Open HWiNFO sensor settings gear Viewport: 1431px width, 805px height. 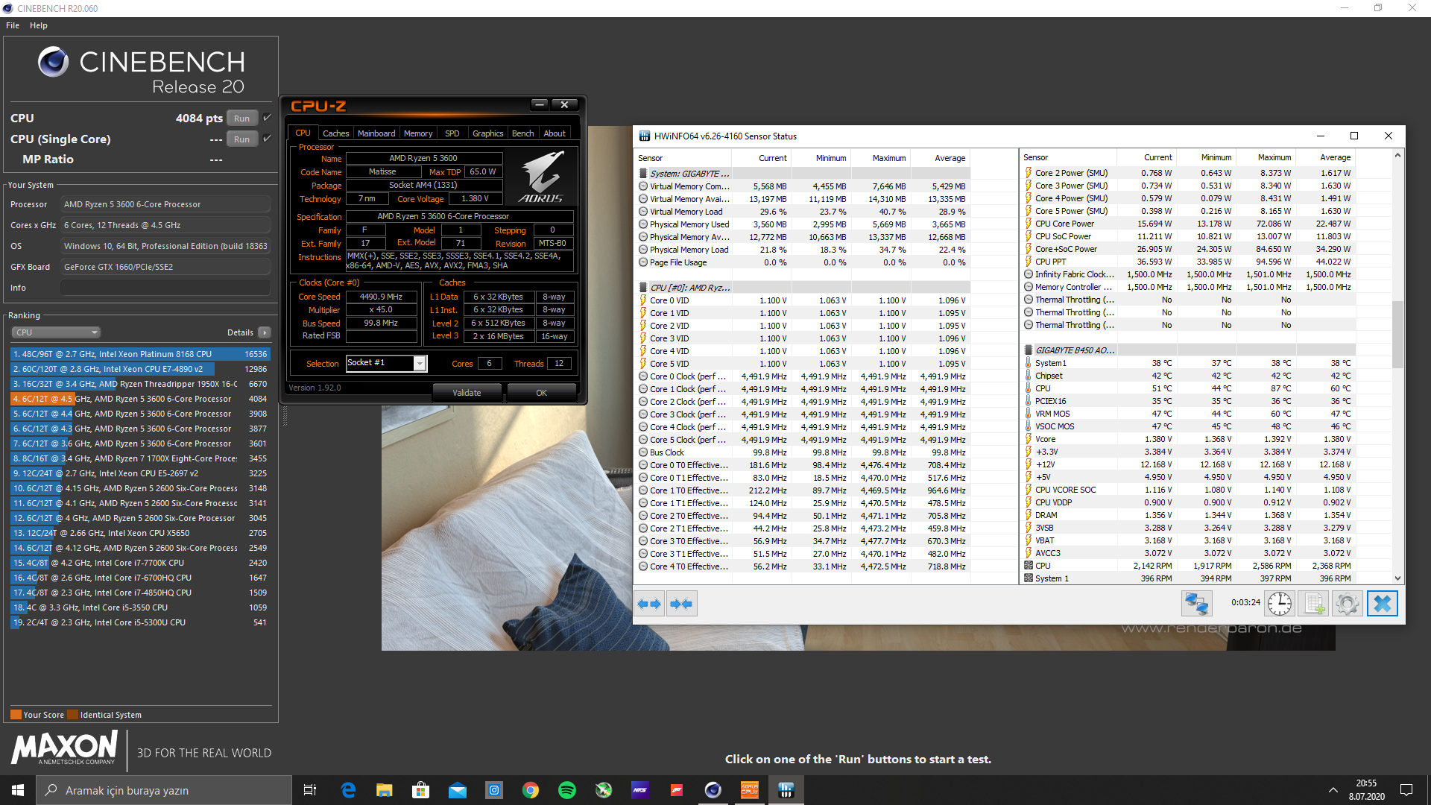(1347, 603)
